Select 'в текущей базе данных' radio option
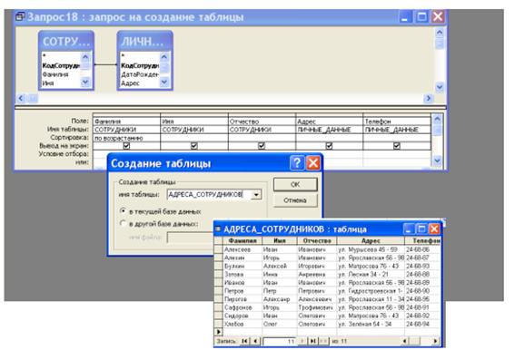This screenshot has height=350, width=515. coord(124,211)
